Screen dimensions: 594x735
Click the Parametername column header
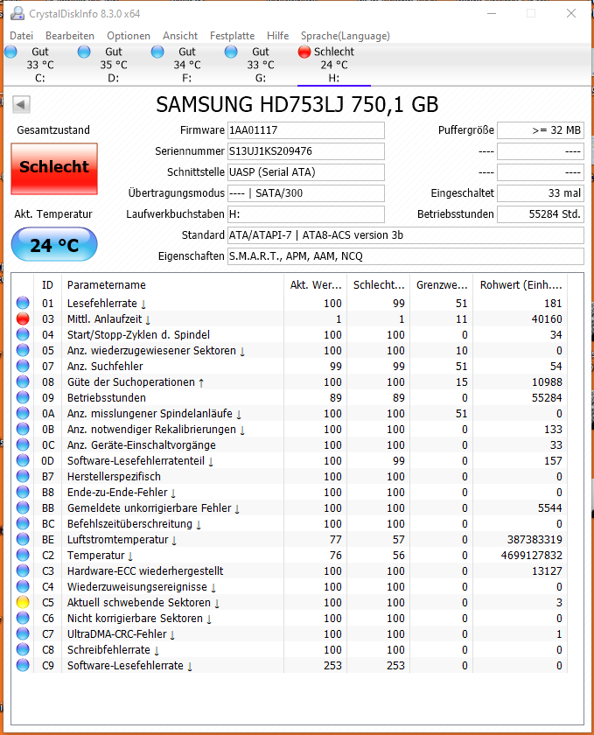(x=172, y=285)
